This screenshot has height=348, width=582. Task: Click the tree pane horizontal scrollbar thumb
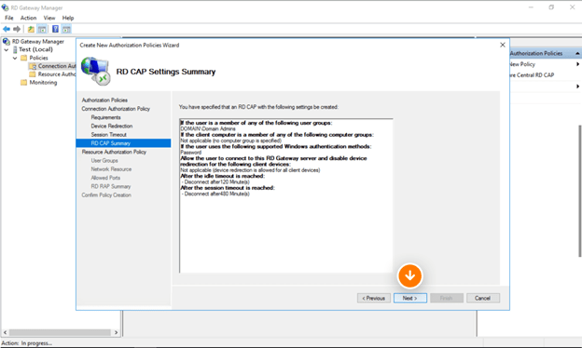60,332
